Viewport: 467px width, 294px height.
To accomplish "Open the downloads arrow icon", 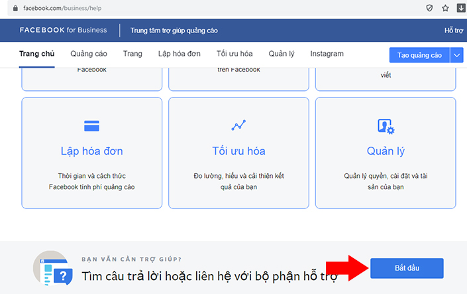I will (461, 8).
